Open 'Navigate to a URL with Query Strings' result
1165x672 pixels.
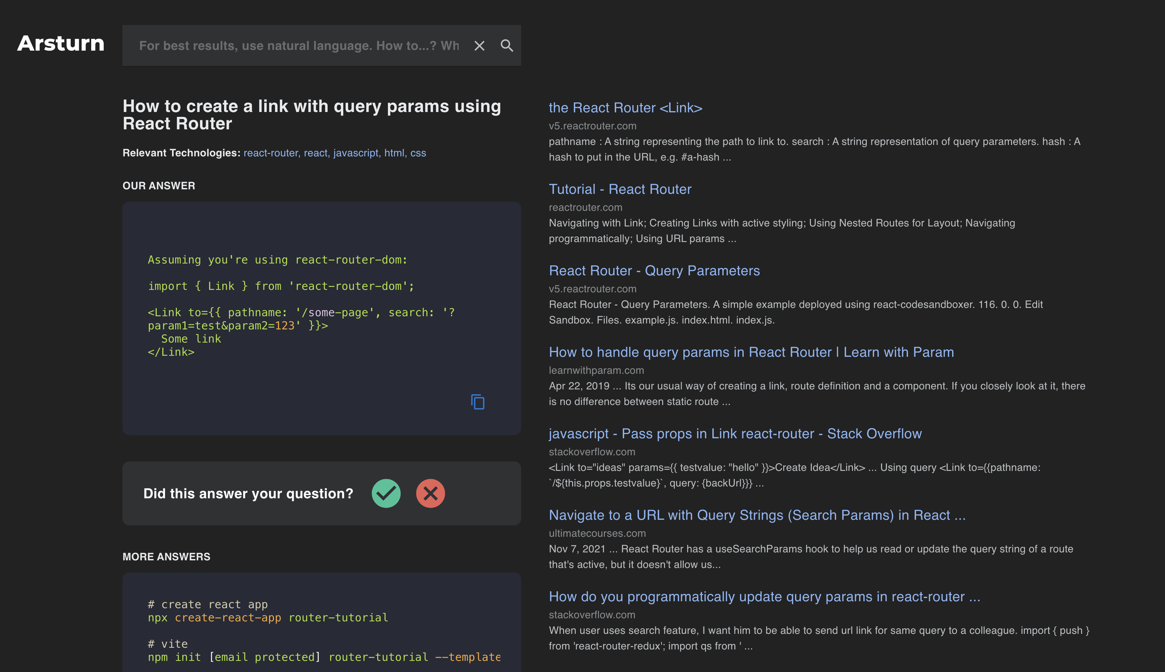[757, 515]
